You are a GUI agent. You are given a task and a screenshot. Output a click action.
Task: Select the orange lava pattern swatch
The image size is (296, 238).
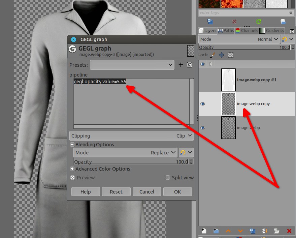coord(232,4)
